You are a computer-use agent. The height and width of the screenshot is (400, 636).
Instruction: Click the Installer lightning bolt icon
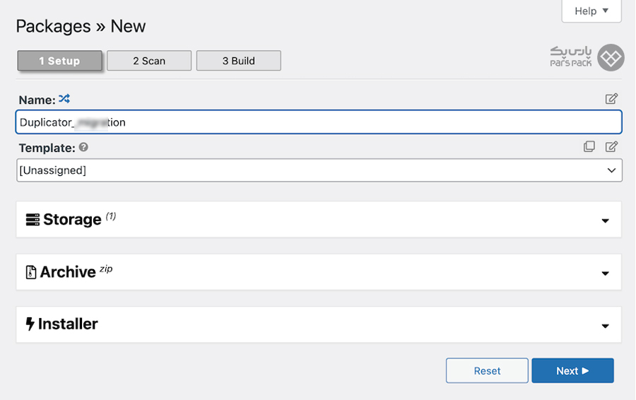(30, 324)
